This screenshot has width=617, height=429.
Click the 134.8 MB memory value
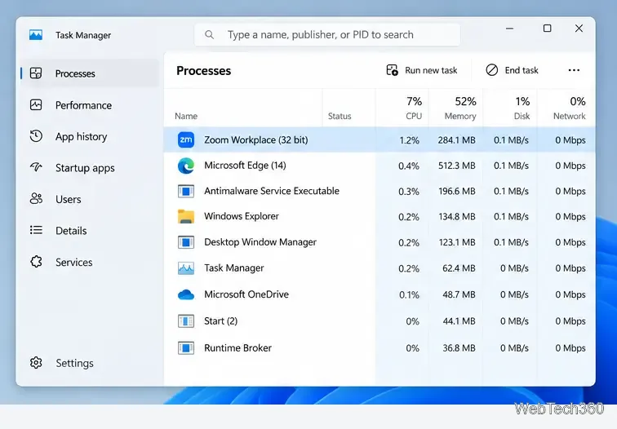click(457, 217)
